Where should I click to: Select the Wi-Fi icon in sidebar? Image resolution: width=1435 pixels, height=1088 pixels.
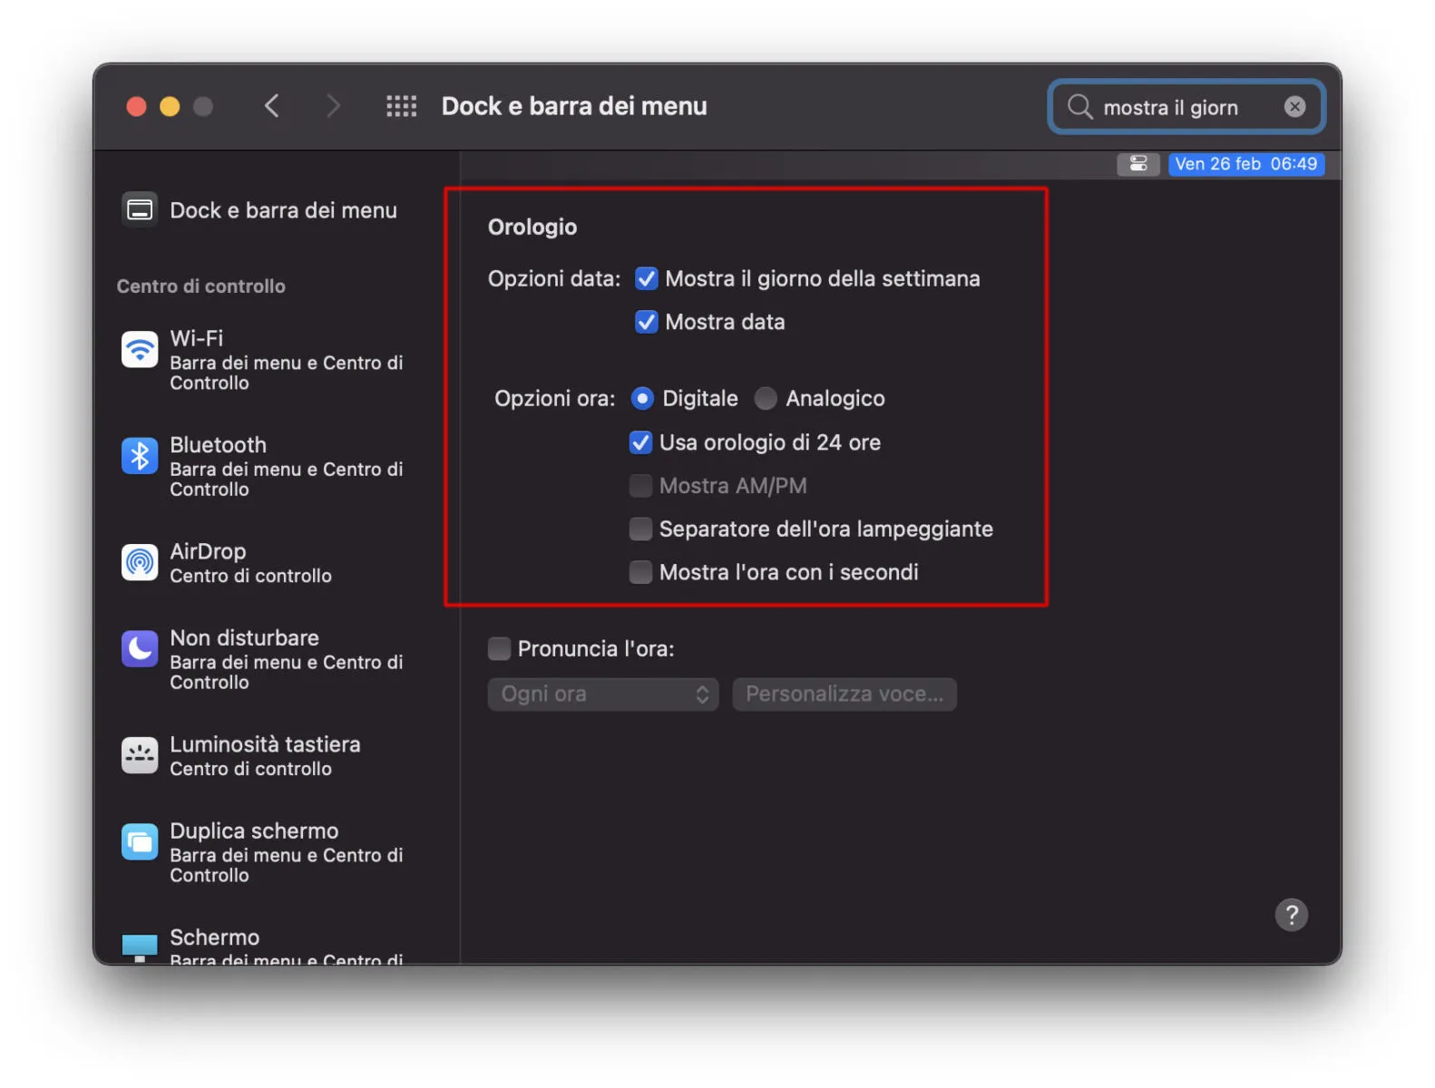click(140, 349)
